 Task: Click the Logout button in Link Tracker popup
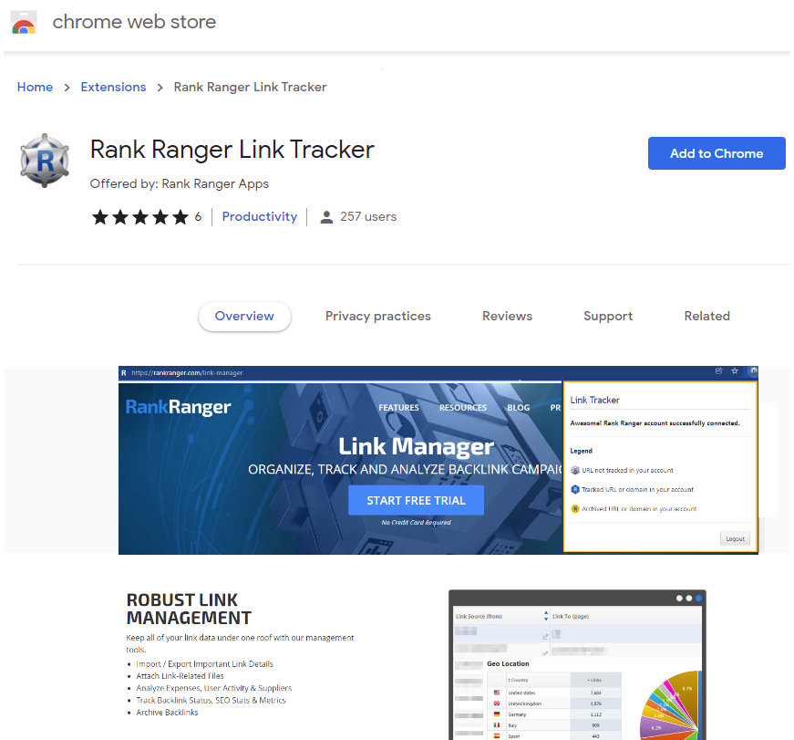735,538
